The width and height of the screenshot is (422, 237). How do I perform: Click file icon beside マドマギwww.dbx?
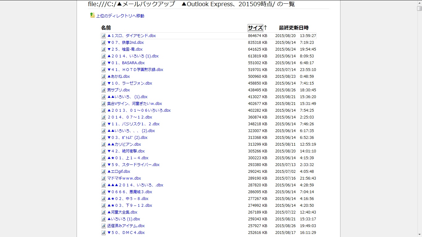[x=104, y=178]
